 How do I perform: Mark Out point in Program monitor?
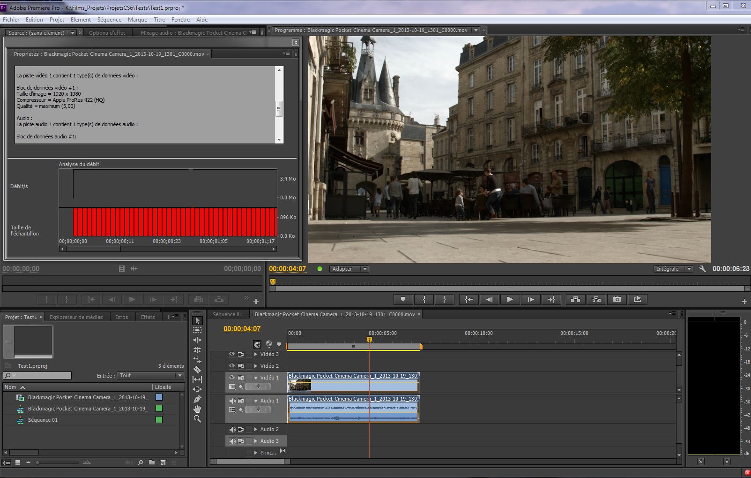point(444,299)
